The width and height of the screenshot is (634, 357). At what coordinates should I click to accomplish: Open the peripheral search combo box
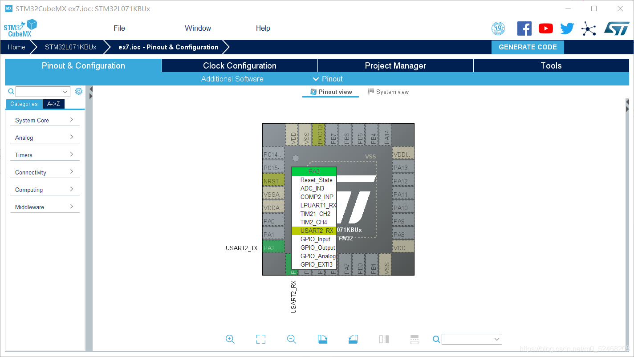43,92
